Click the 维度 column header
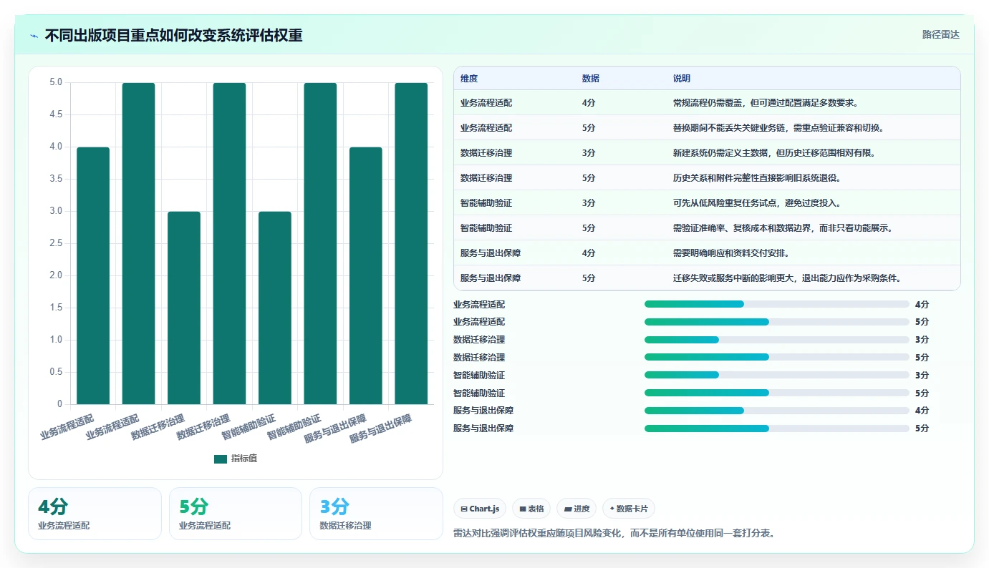 tap(469, 79)
